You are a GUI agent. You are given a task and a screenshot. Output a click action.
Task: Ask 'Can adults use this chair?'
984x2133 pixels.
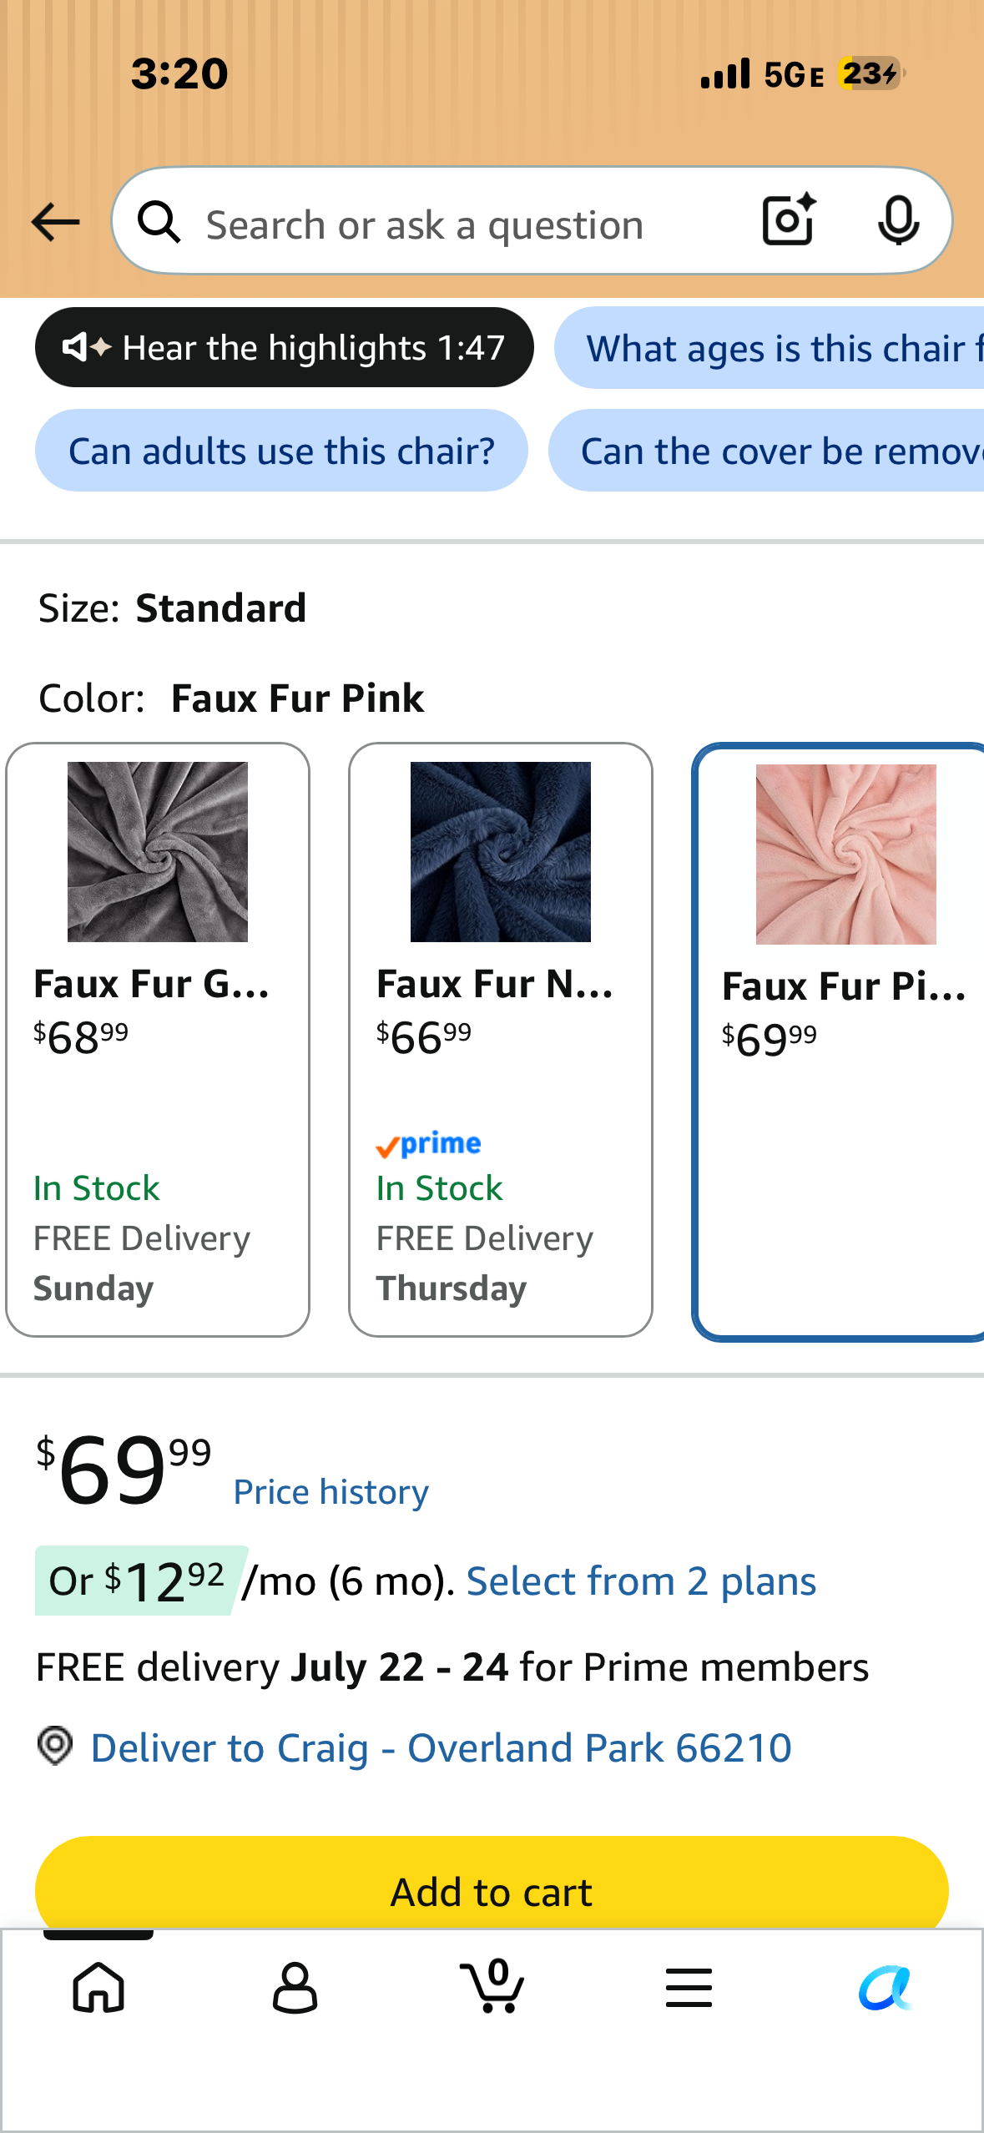281,451
